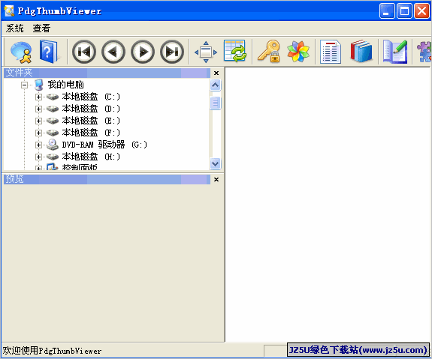Maximize the PdgThumbViewer window
The width and height of the screenshot is (432, 359).
pos(404,11)
